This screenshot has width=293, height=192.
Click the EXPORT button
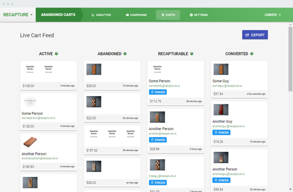click(255, 35)
